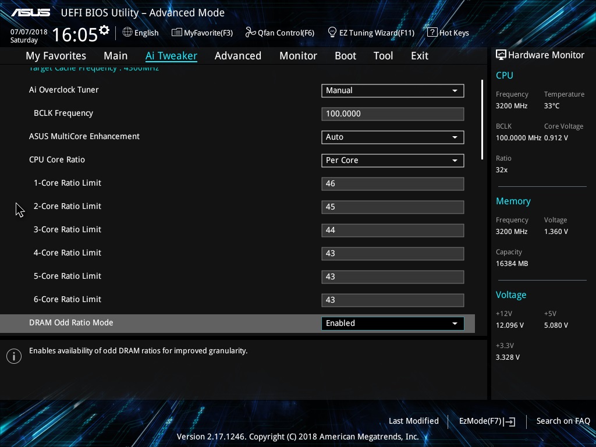The image size is (596, 447).
Task: Click the globe language icon
Action: 127,33
